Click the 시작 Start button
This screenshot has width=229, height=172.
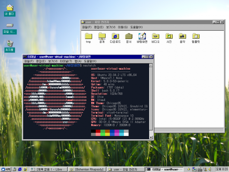[x=5, y=169]
